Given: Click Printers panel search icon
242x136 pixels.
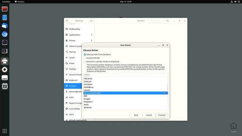Looking at the screenshot, I should pos(168,21).
